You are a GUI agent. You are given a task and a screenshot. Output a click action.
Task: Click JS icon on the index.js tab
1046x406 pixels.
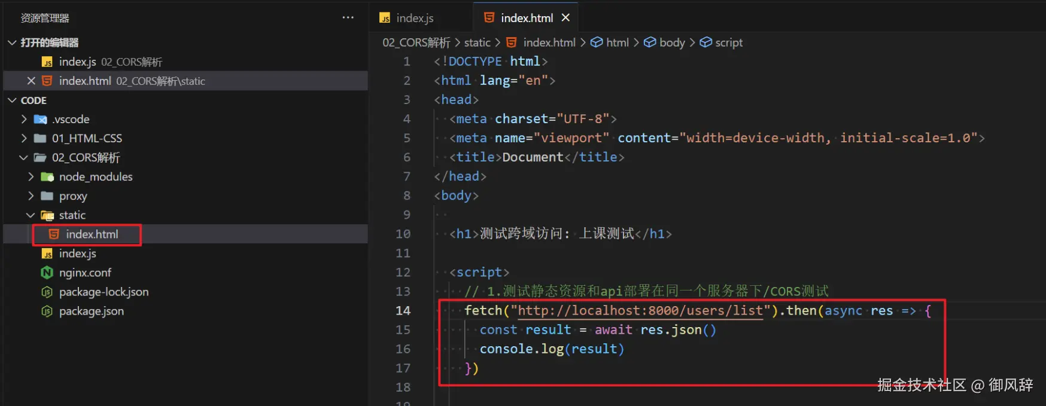pos(385,18)
